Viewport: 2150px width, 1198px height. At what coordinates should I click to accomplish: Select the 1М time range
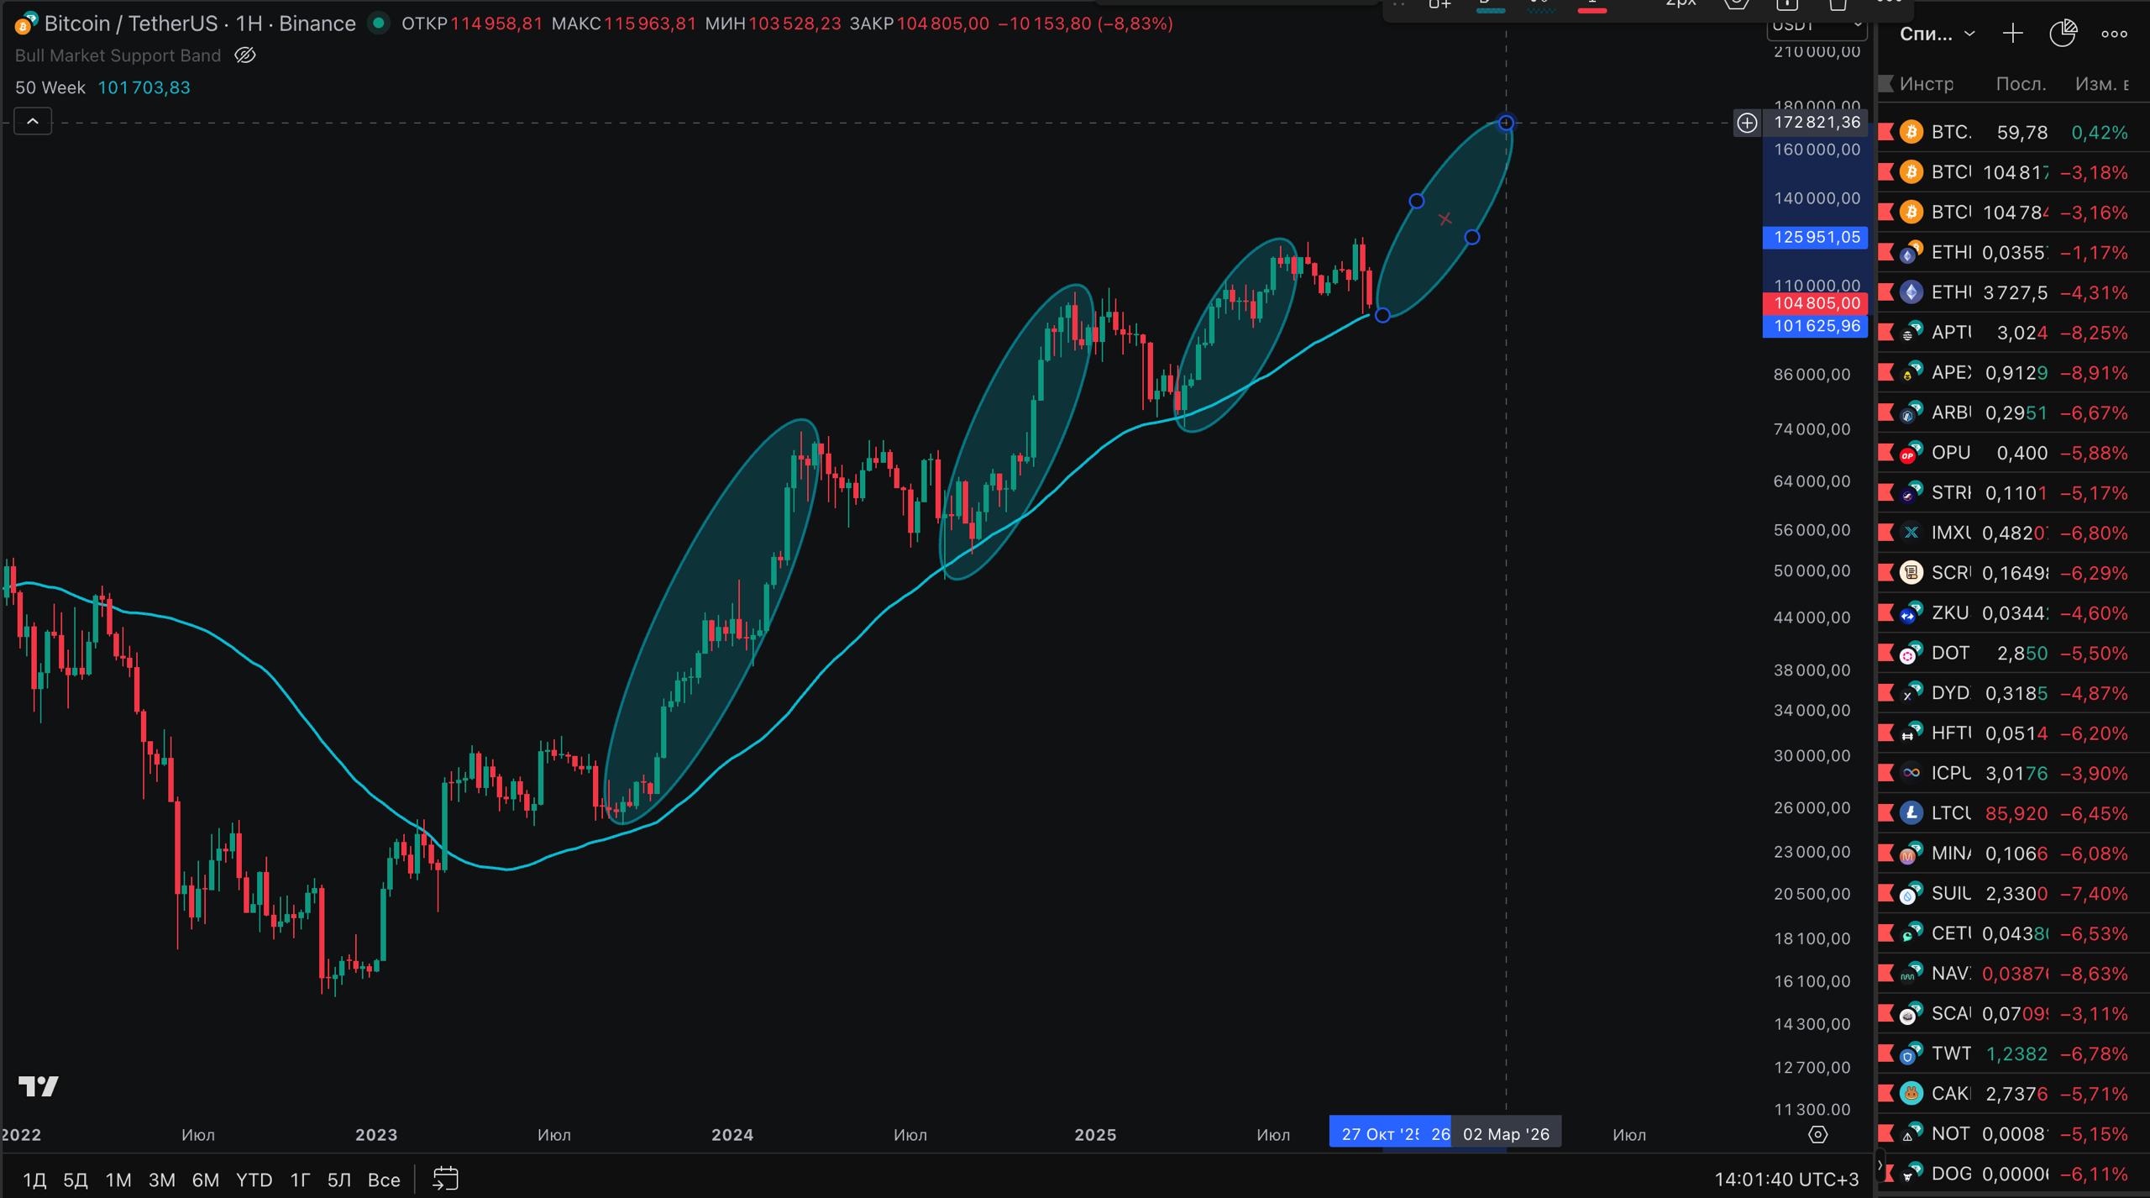tap(118, 1180)
